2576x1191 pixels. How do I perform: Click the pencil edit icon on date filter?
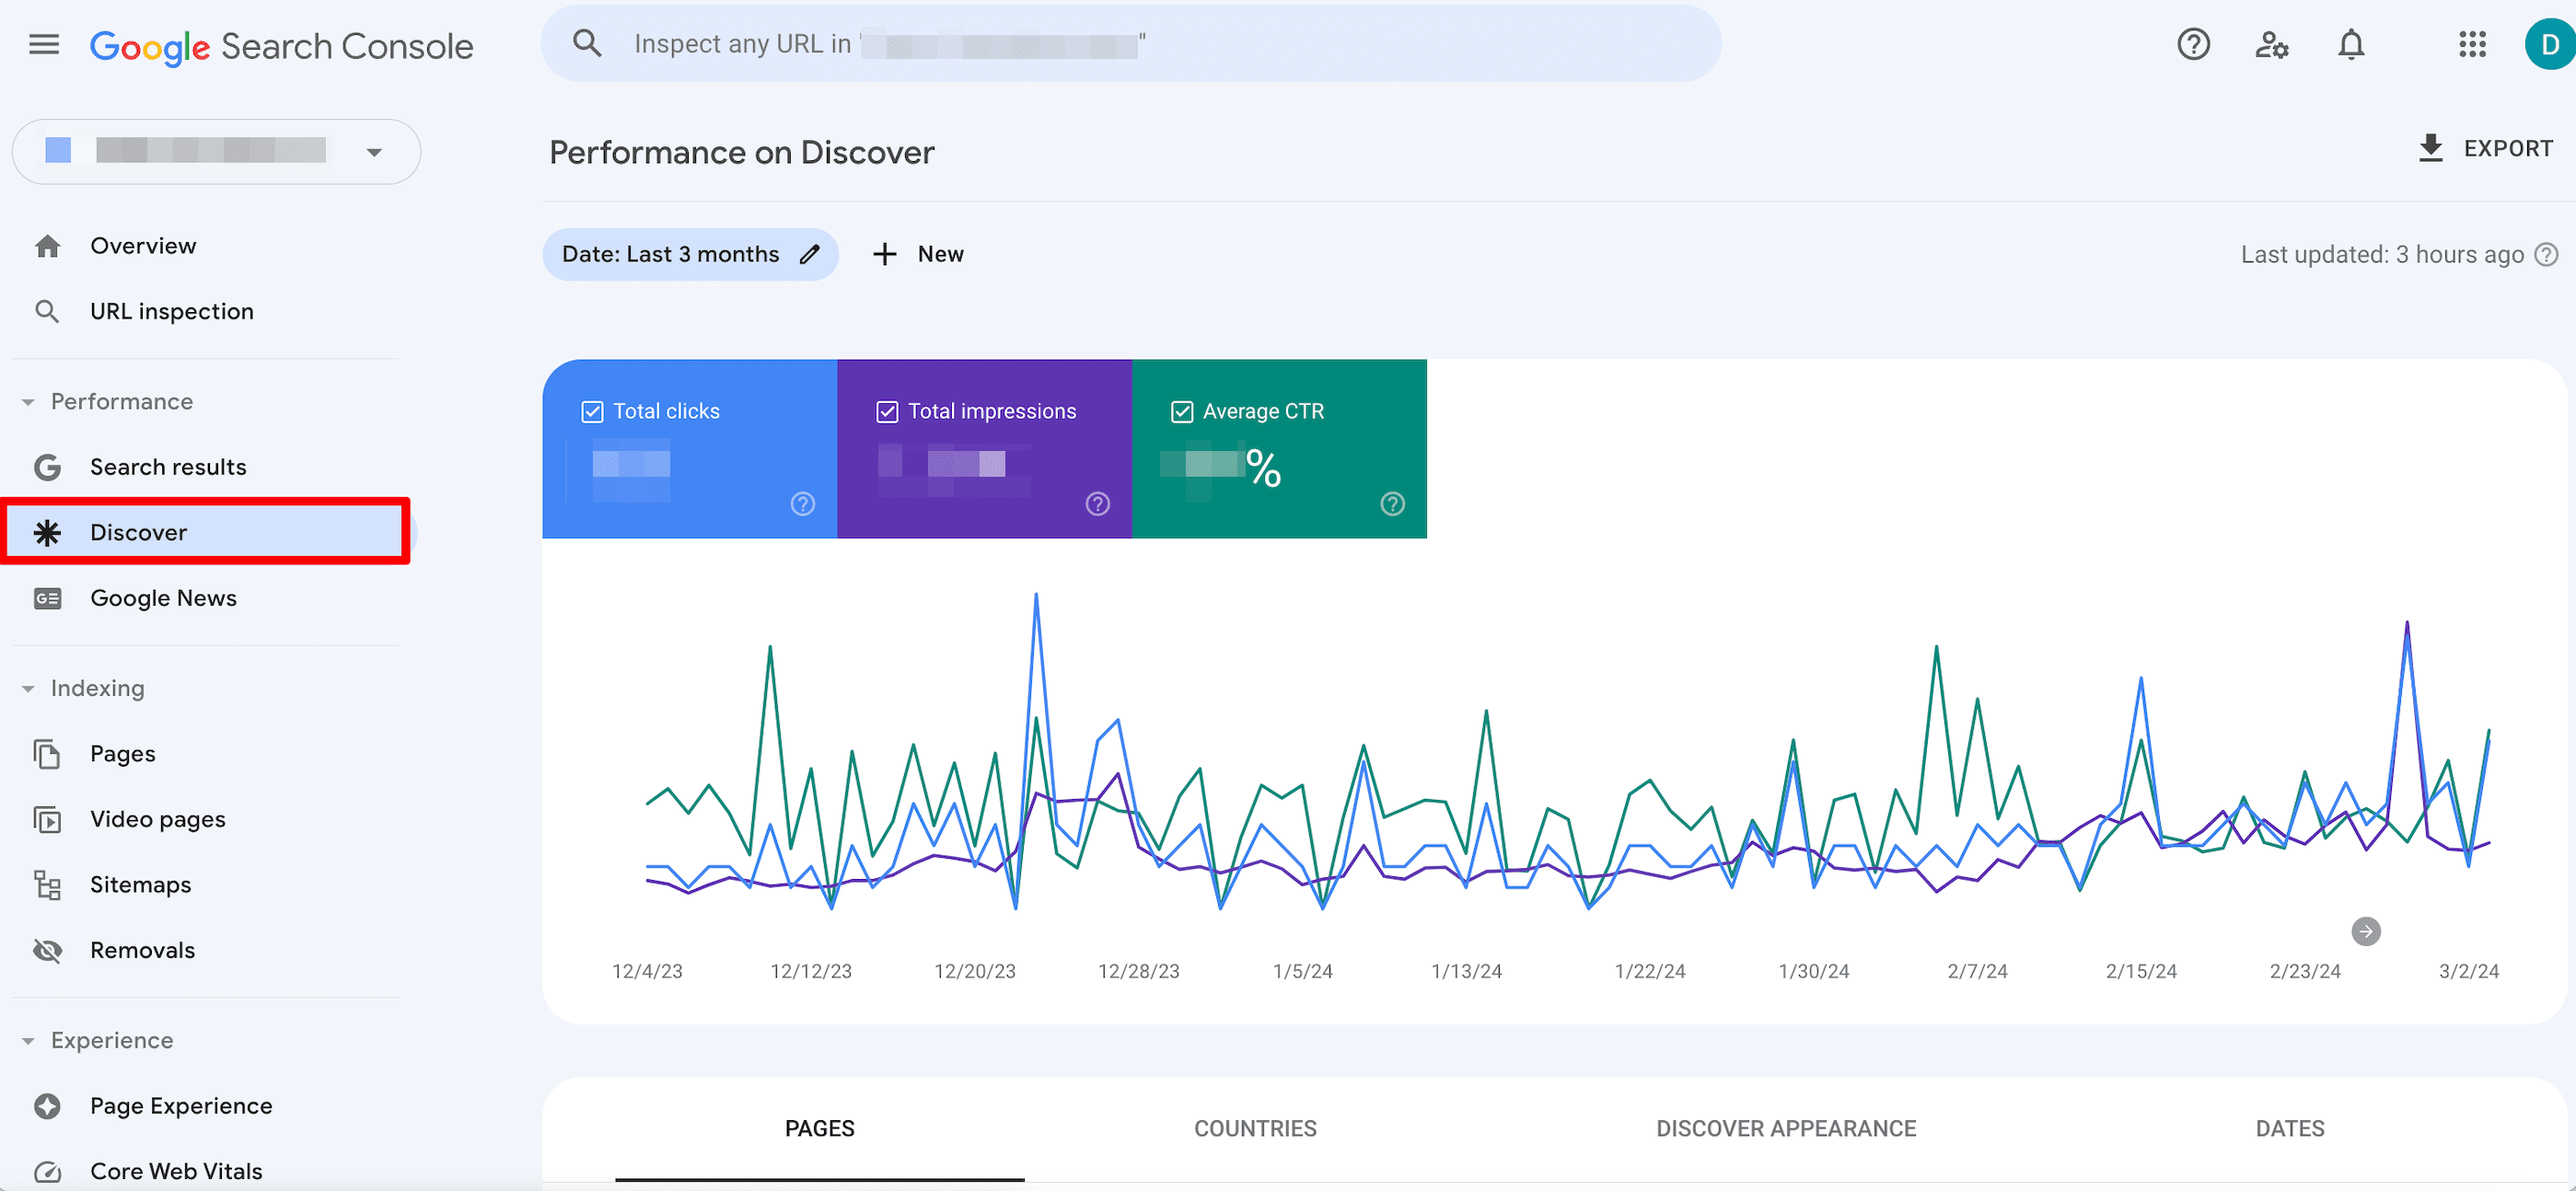pos(809,254)
